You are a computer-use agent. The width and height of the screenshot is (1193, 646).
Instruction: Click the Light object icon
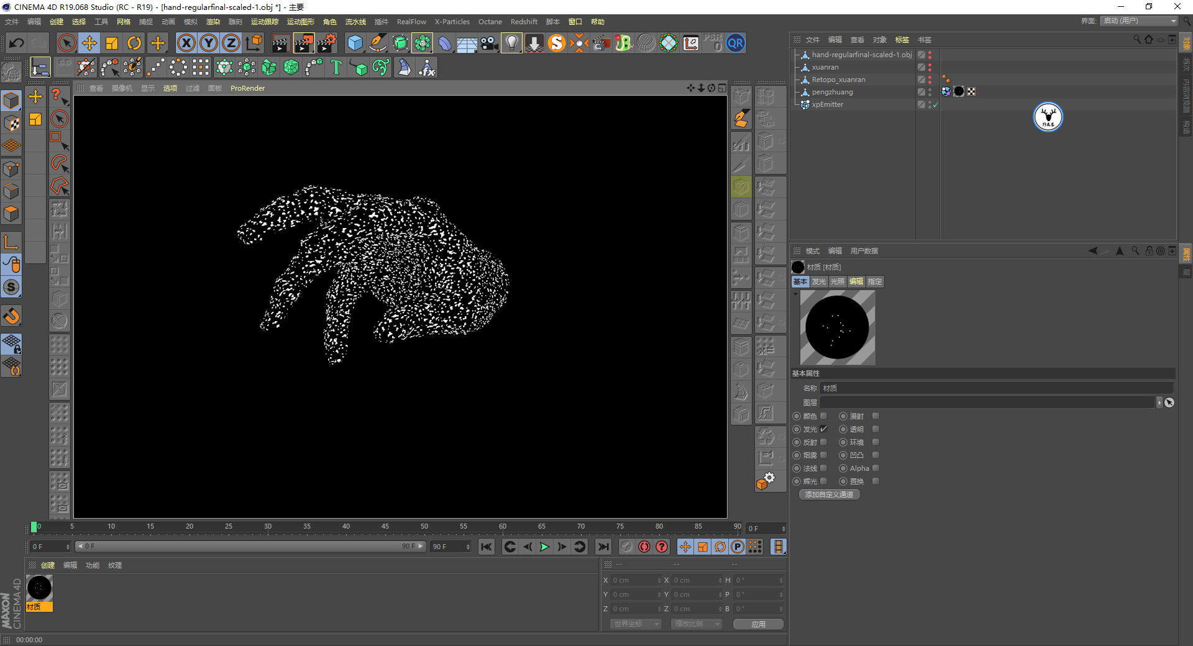(x=511, y=43)
